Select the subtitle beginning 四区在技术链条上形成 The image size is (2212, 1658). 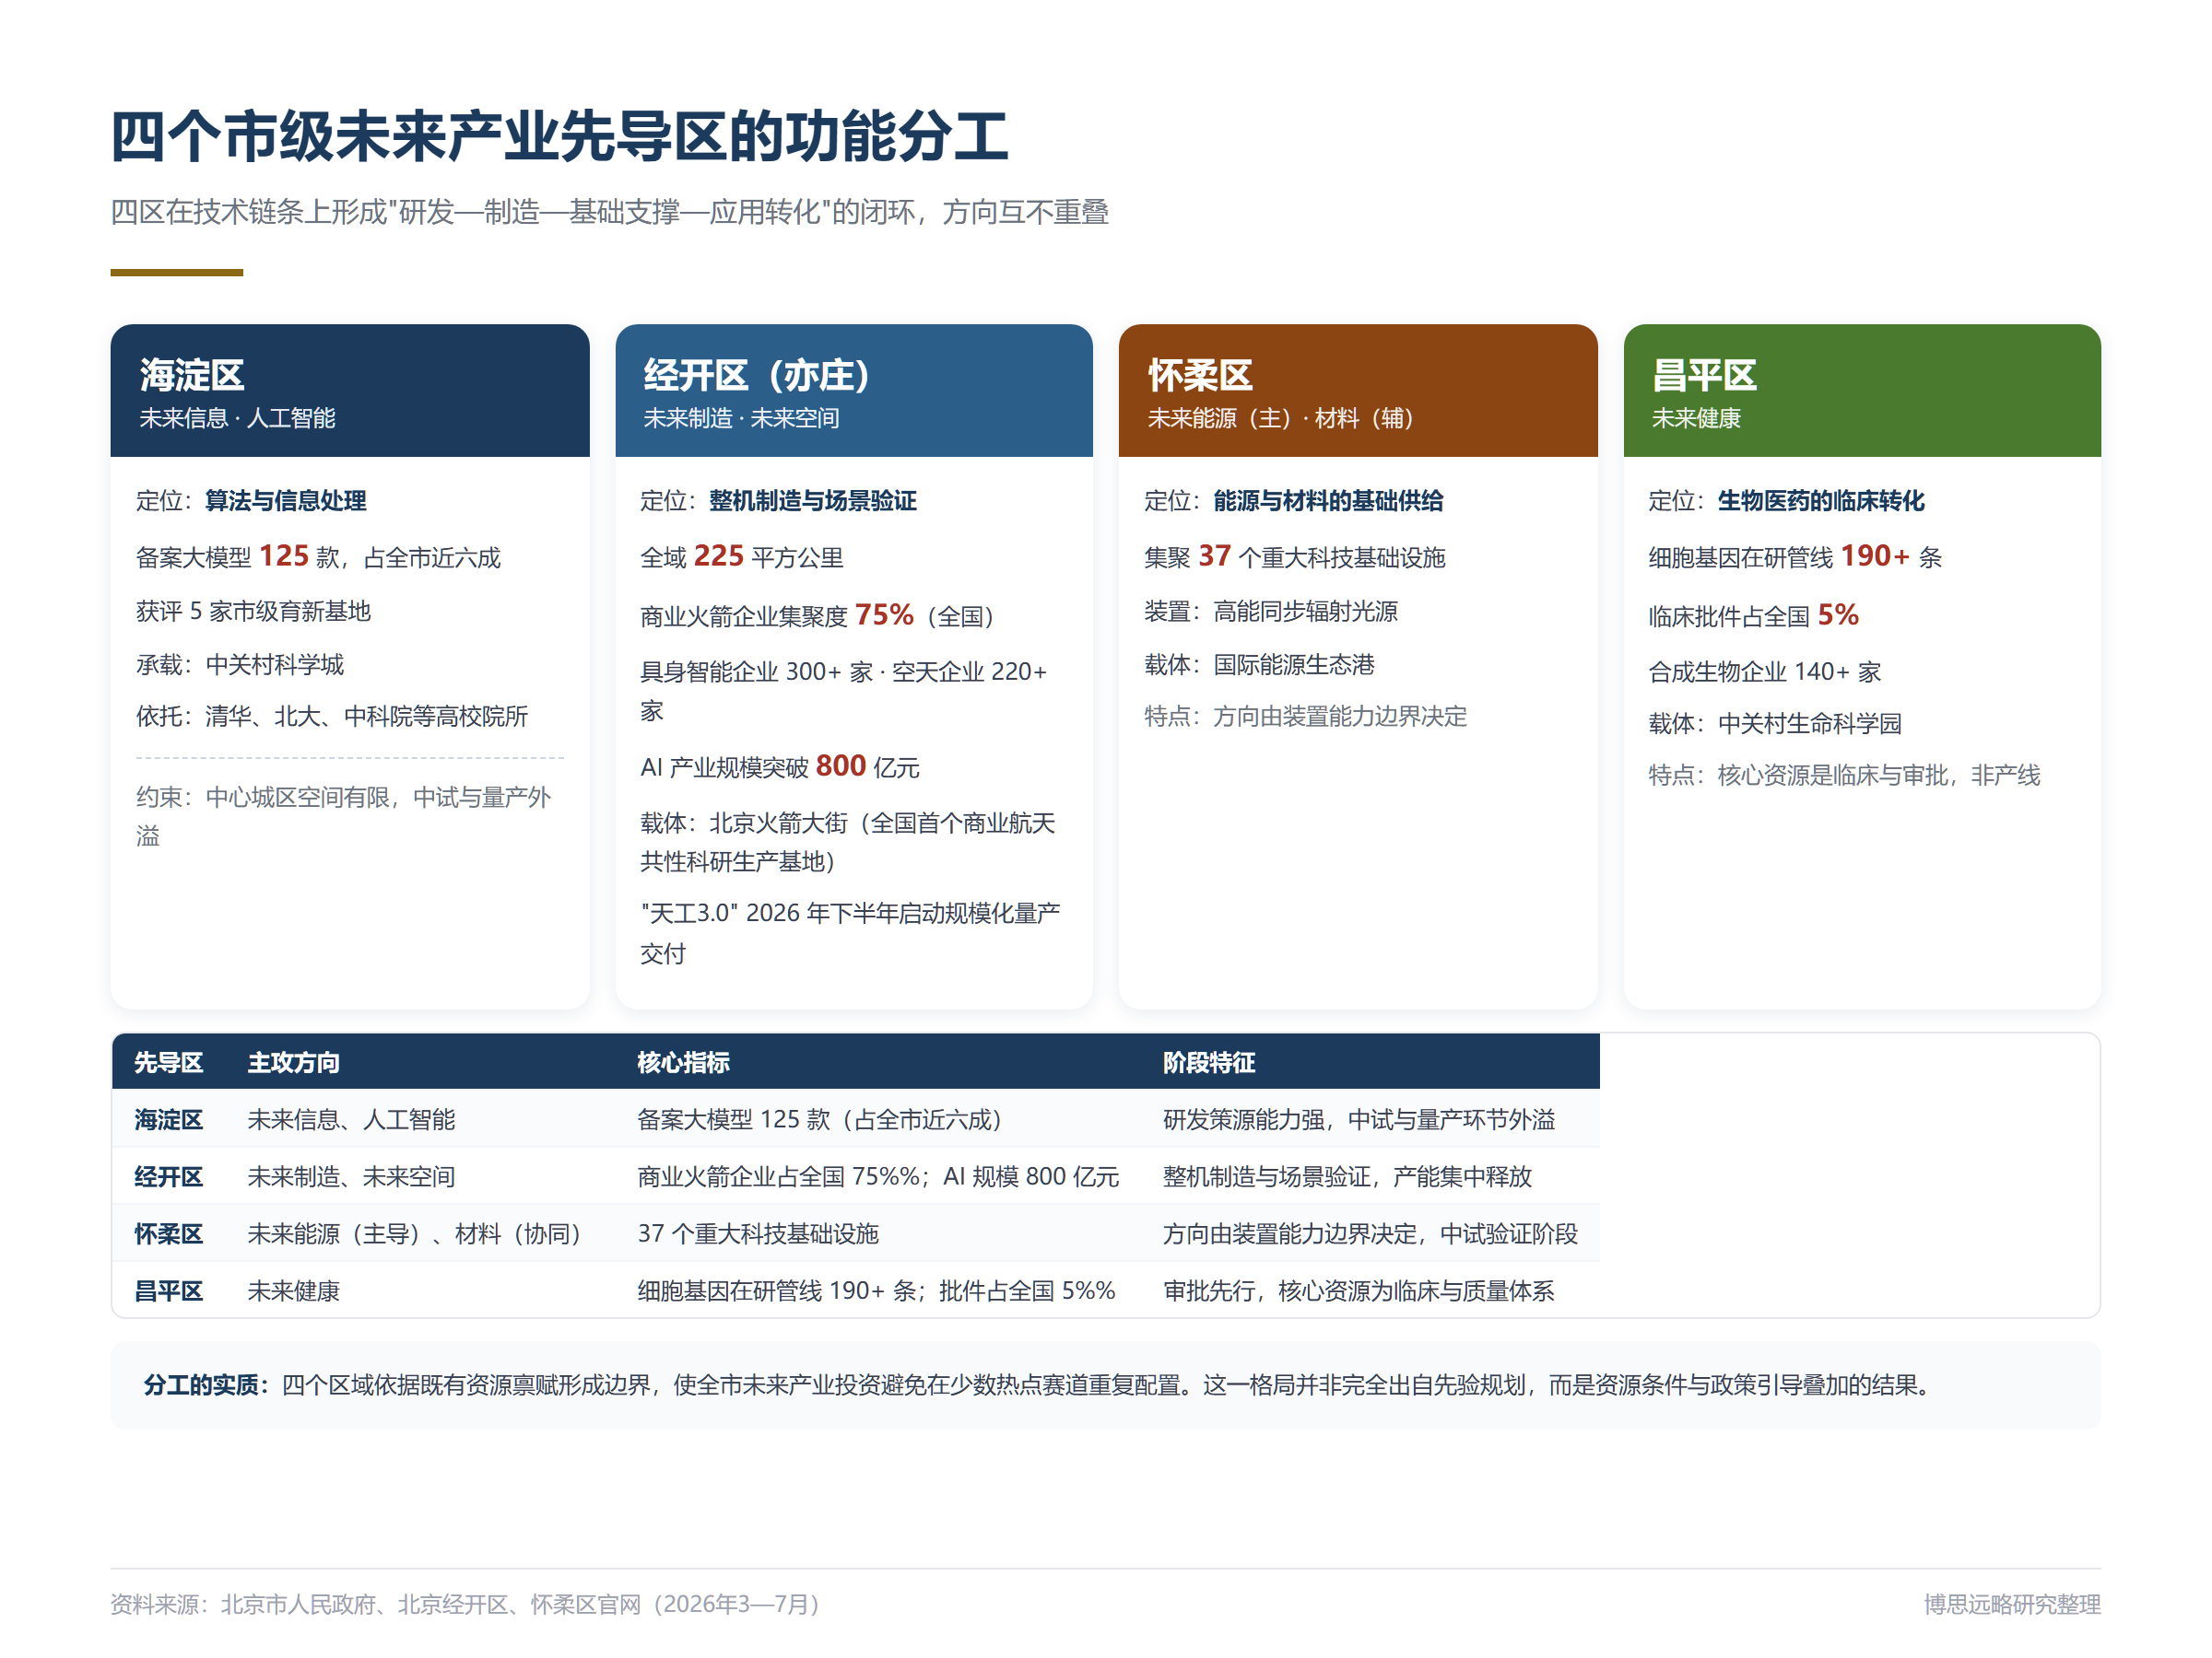(x=609, y=212)
